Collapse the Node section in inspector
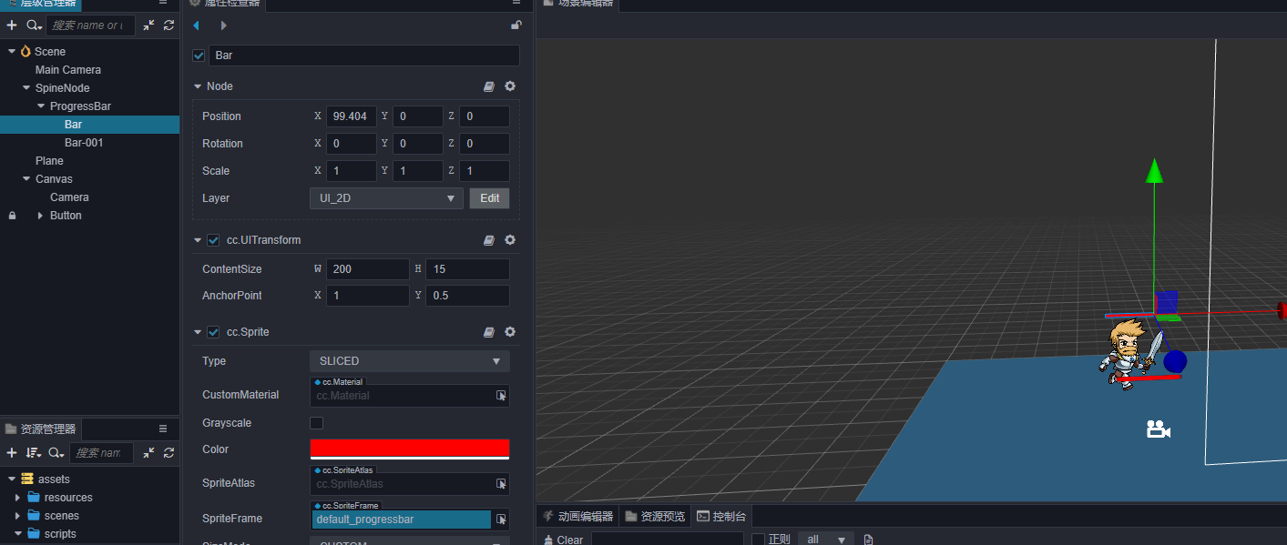1287x545 pixels. point(198,86)
